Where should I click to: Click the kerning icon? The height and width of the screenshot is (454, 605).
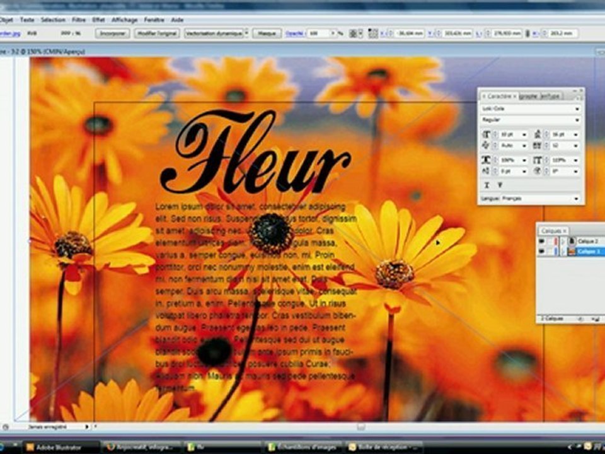(x=486, y=146)
